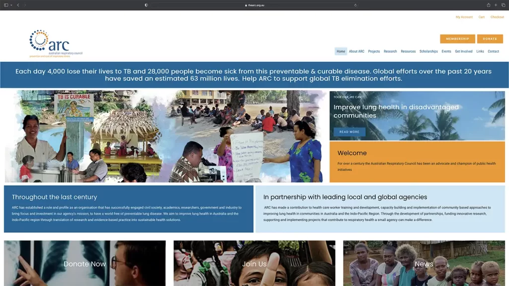Click the thearc.org.au address bar
The image size is (509, 286).
254,5
